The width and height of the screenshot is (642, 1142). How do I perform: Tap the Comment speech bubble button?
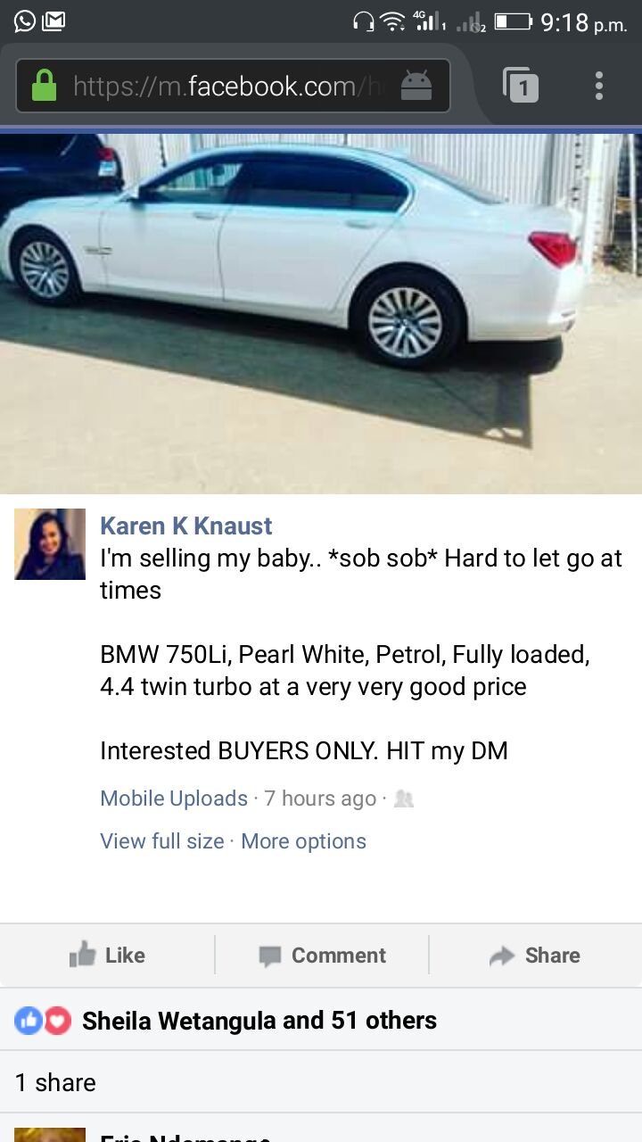pos(322,955)
